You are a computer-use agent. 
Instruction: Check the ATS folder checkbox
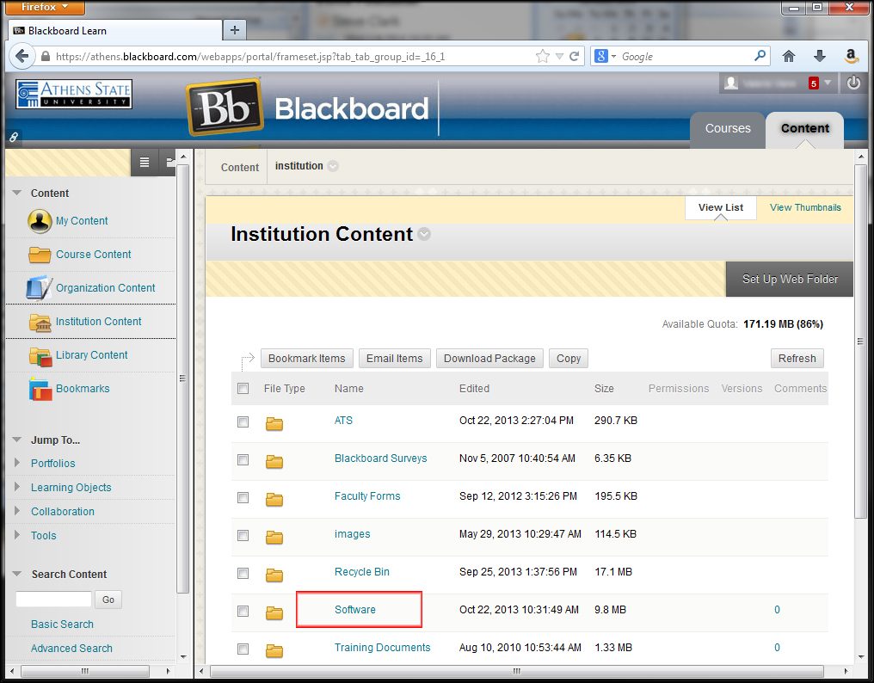pyautogui.click(x=243, y=421)
